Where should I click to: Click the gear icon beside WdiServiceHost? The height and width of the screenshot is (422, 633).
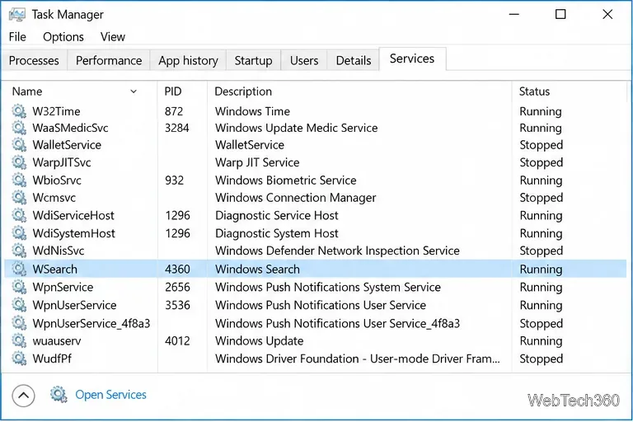tap(19, 215)
